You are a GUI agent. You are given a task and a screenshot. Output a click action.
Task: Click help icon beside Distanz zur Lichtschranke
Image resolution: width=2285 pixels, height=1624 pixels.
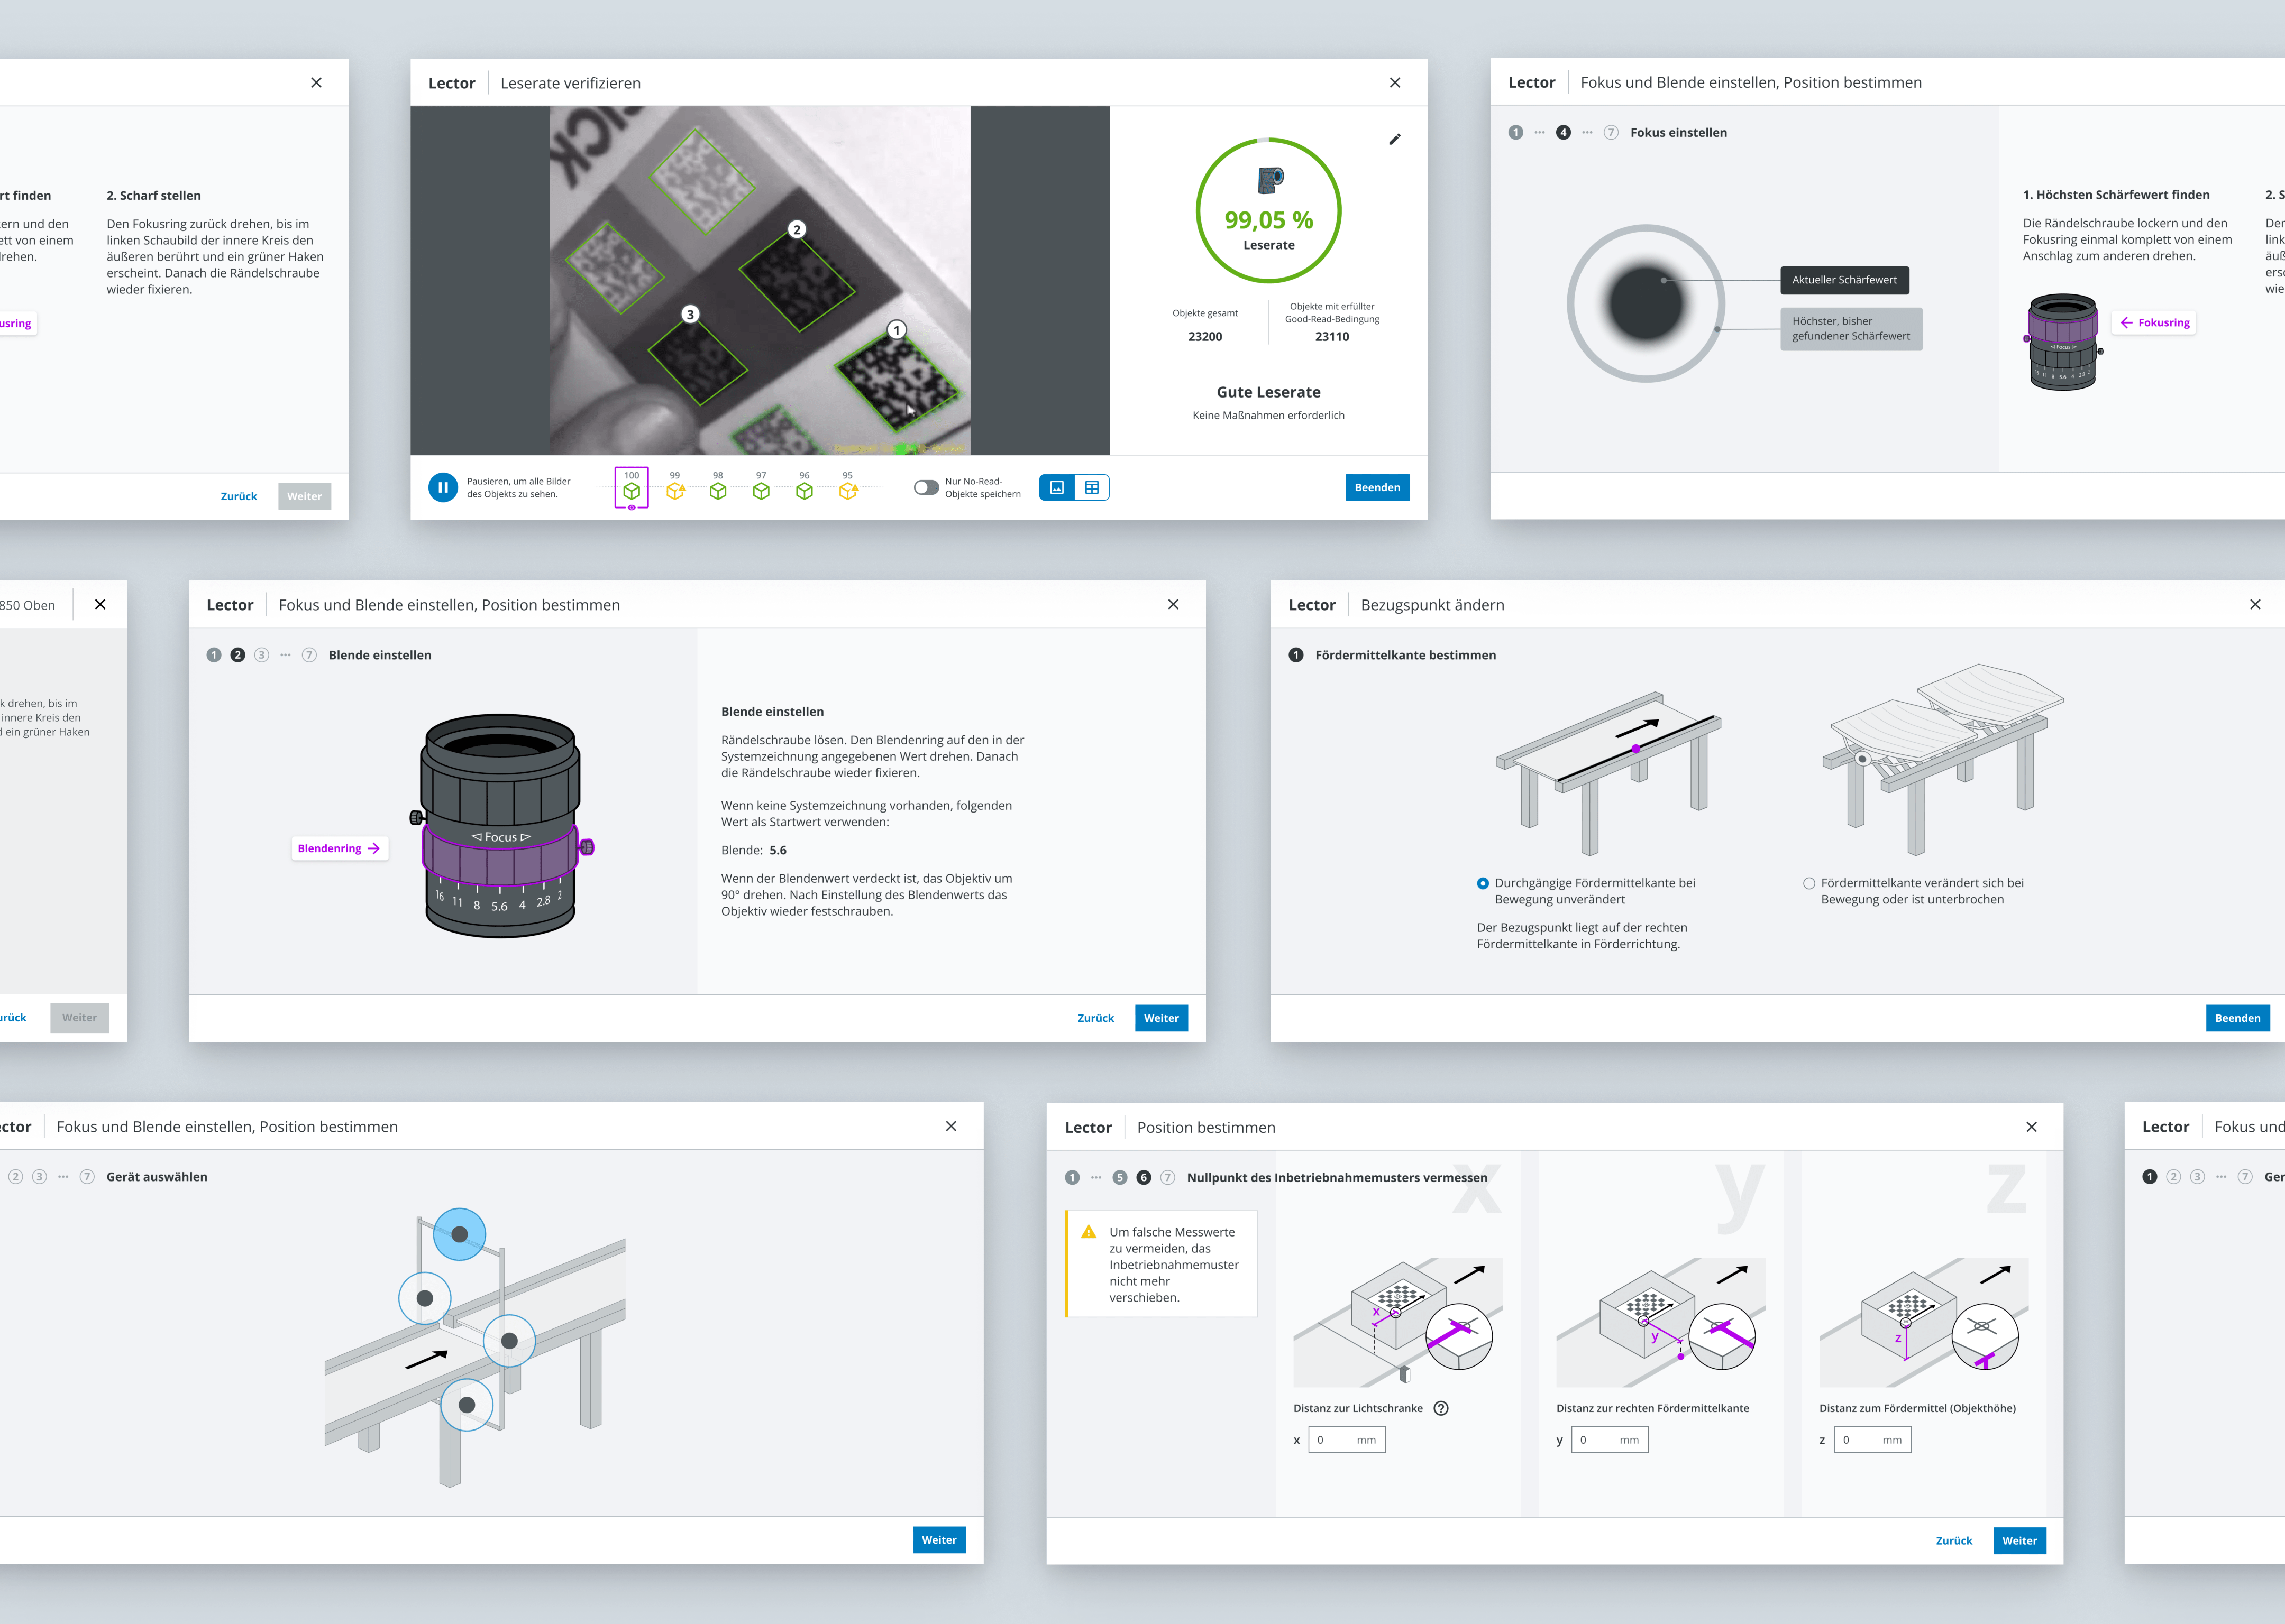click(1441, 1408)
